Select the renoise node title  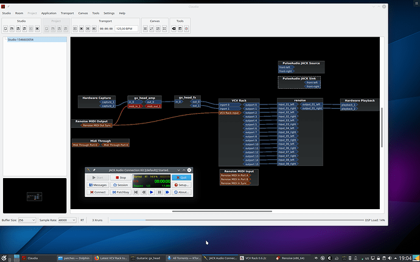(300, 100)
